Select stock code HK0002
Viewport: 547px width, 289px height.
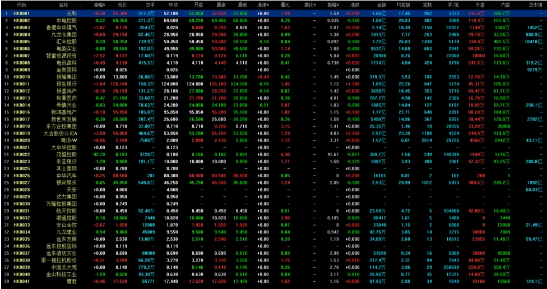tap(22, 21)
